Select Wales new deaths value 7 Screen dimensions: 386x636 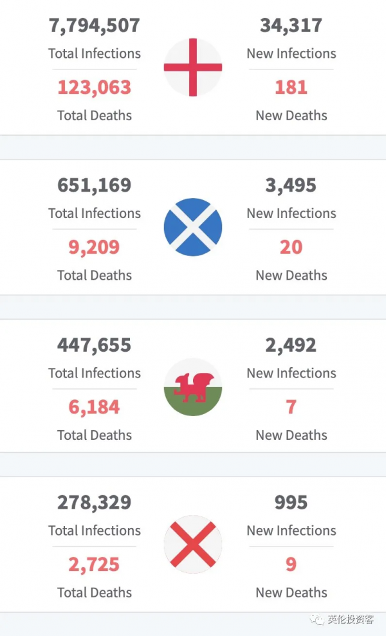(x=291, y=406)
